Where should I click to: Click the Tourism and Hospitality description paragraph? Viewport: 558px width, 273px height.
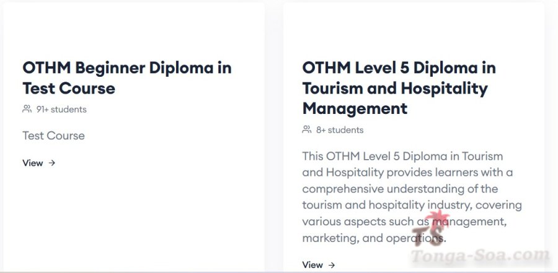(412, 197)
